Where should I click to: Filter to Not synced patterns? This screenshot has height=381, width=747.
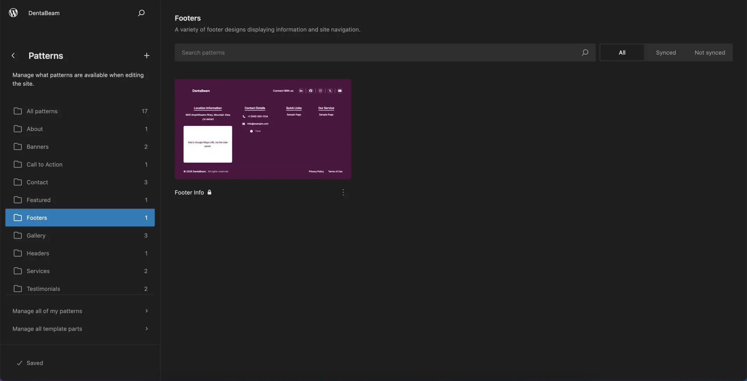click(x=710, y=52)
